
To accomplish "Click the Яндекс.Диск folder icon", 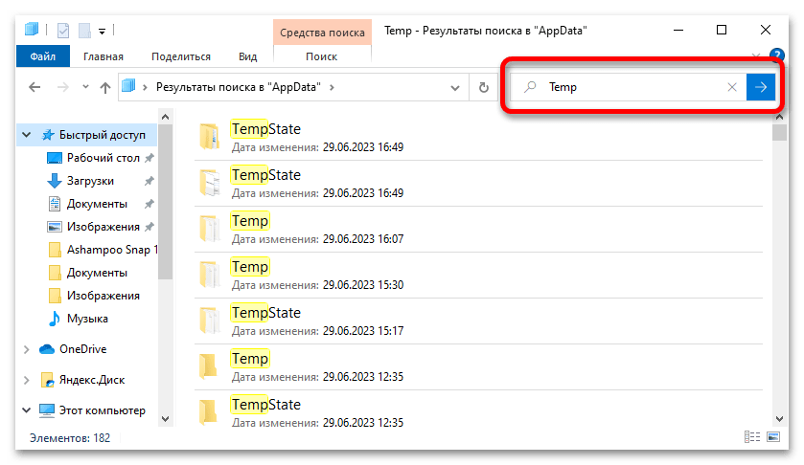I will pos(47,380).
